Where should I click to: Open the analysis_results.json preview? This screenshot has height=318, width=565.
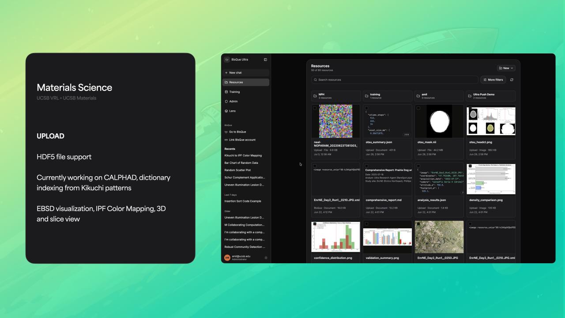[x=439, y=179]
